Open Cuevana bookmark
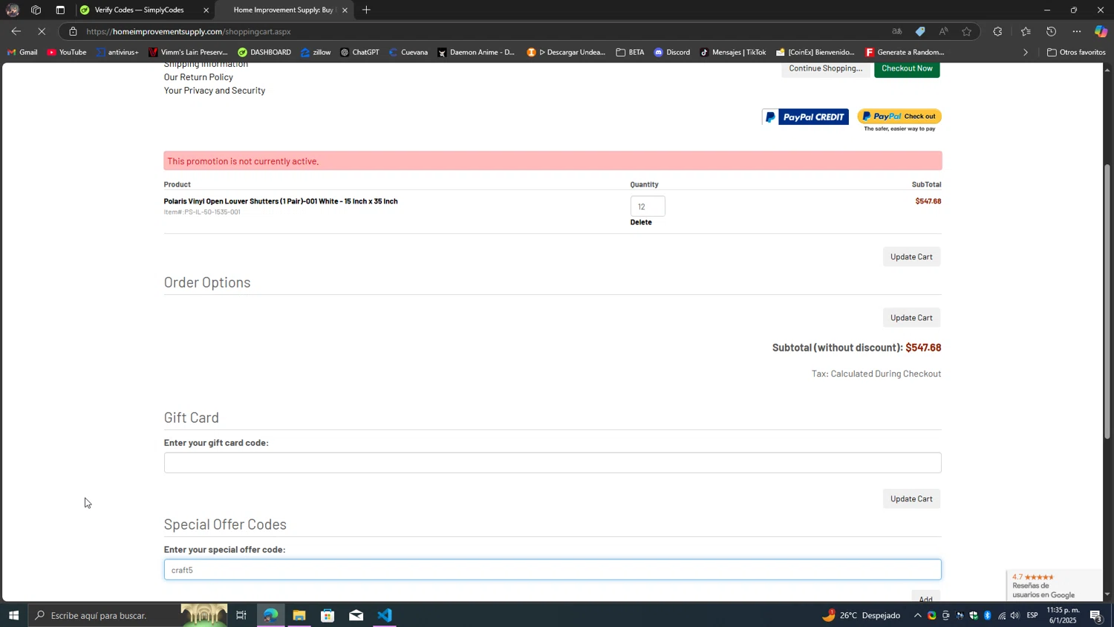This screenshot has width=1114, height=627. pyautogui.click(x=408, y=52)
